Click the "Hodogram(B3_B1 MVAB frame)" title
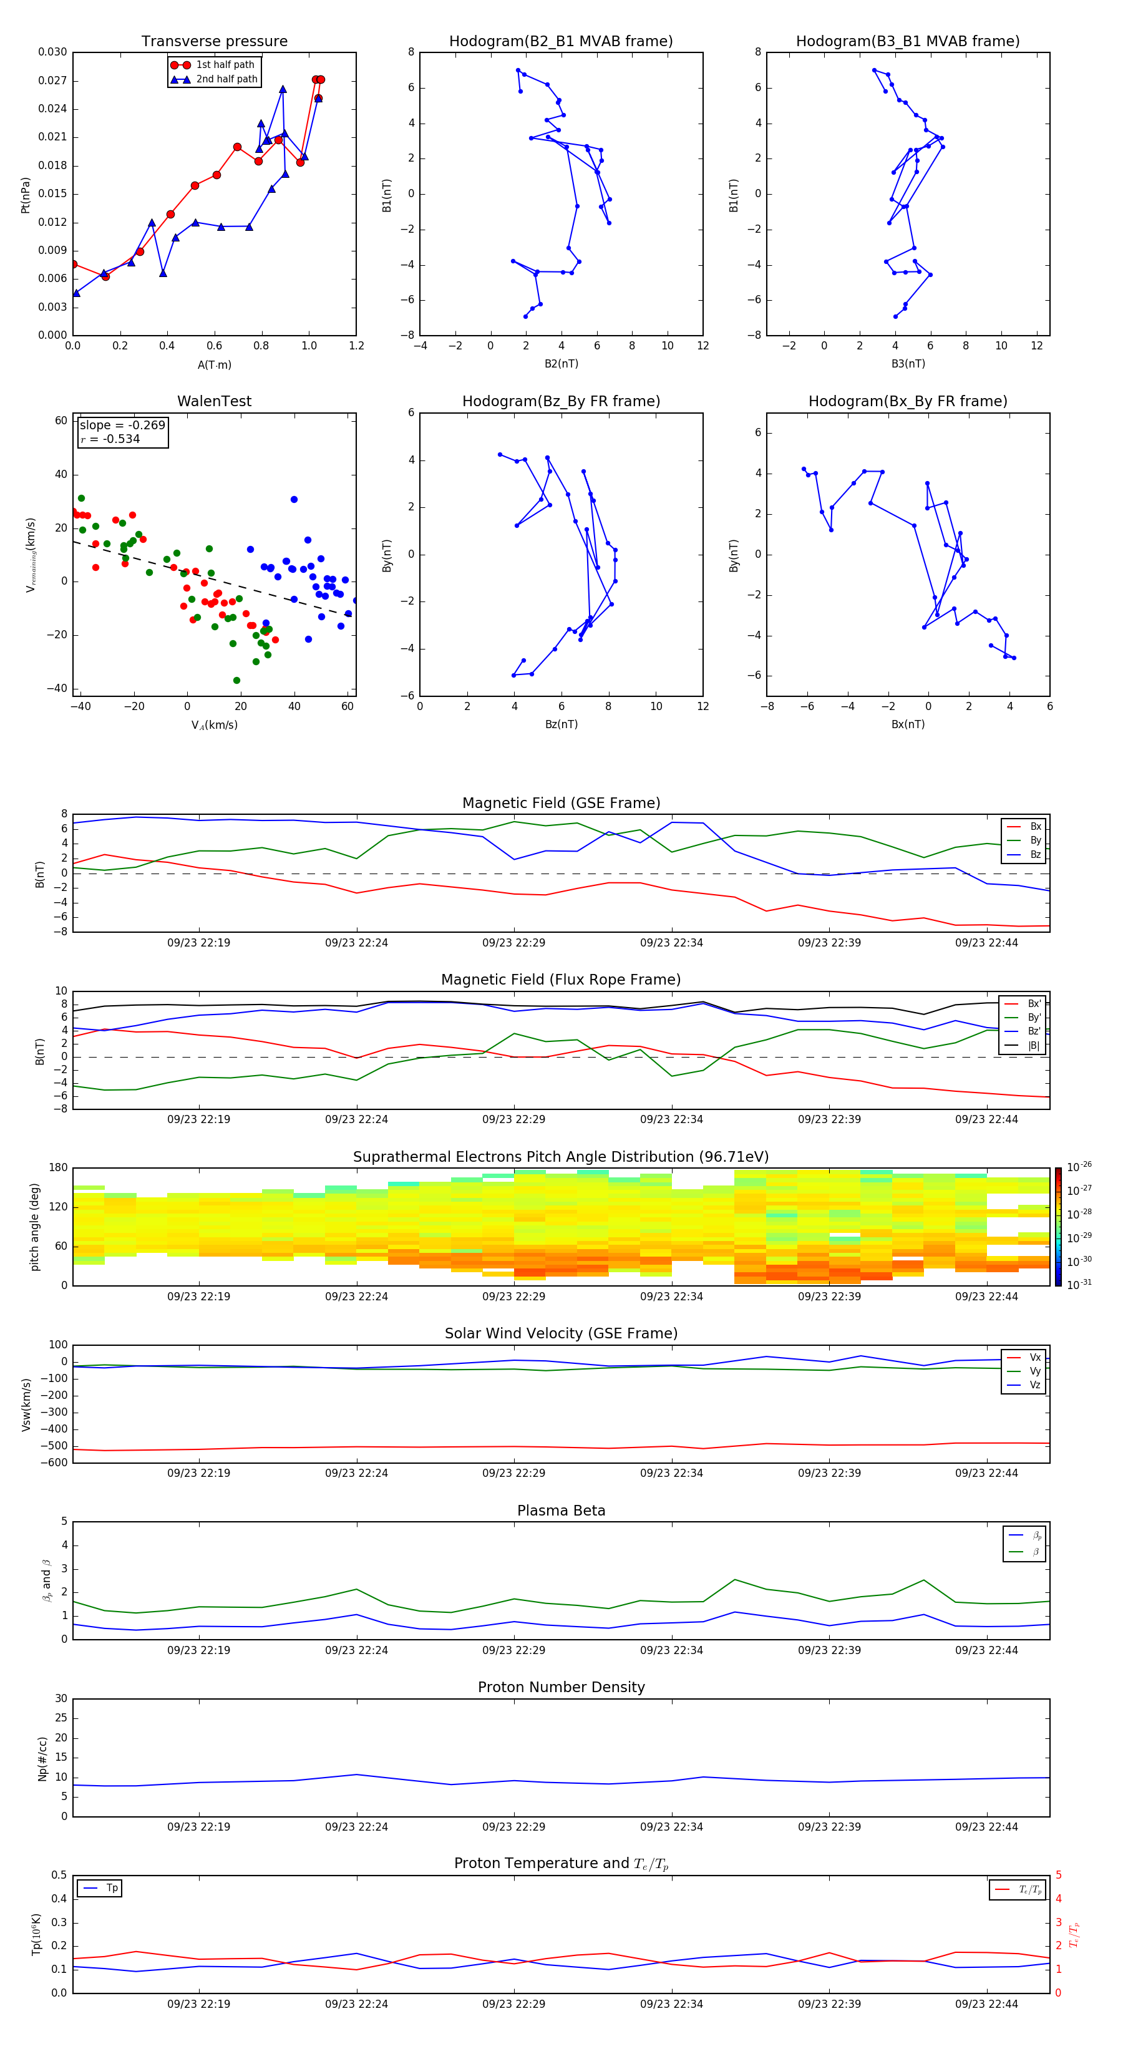The image size is (1123, 2059). (x=908, y=42)
